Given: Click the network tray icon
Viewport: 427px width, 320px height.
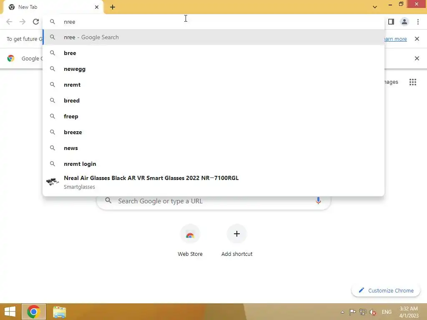Looking at the screenshot, I should [363, 312].
